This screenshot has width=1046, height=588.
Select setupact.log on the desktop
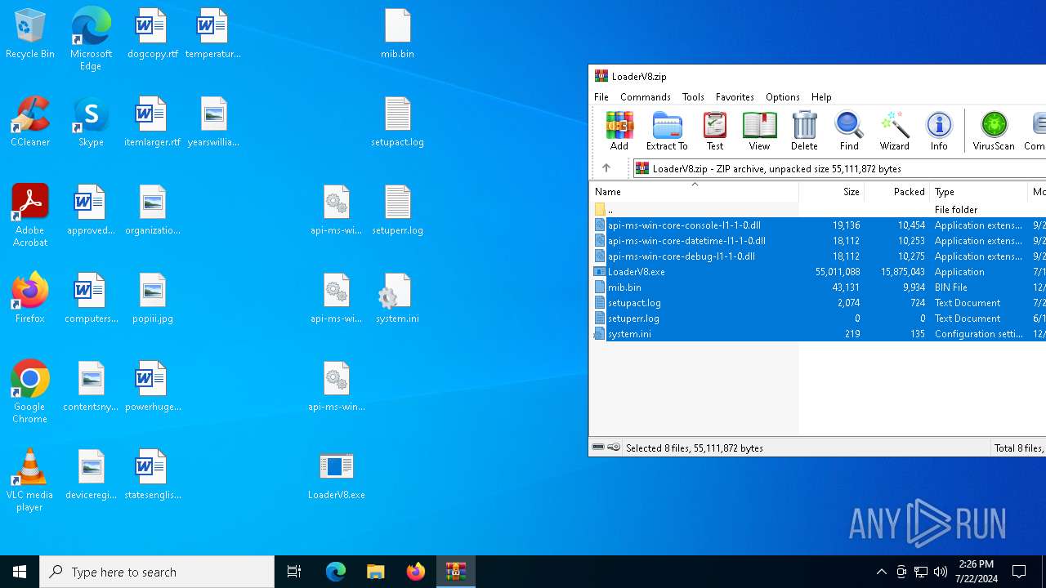click(x=397, y=122)
